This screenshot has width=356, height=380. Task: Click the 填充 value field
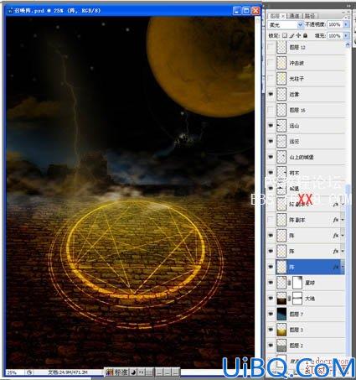pyautogui.click(x=334, y=36)
